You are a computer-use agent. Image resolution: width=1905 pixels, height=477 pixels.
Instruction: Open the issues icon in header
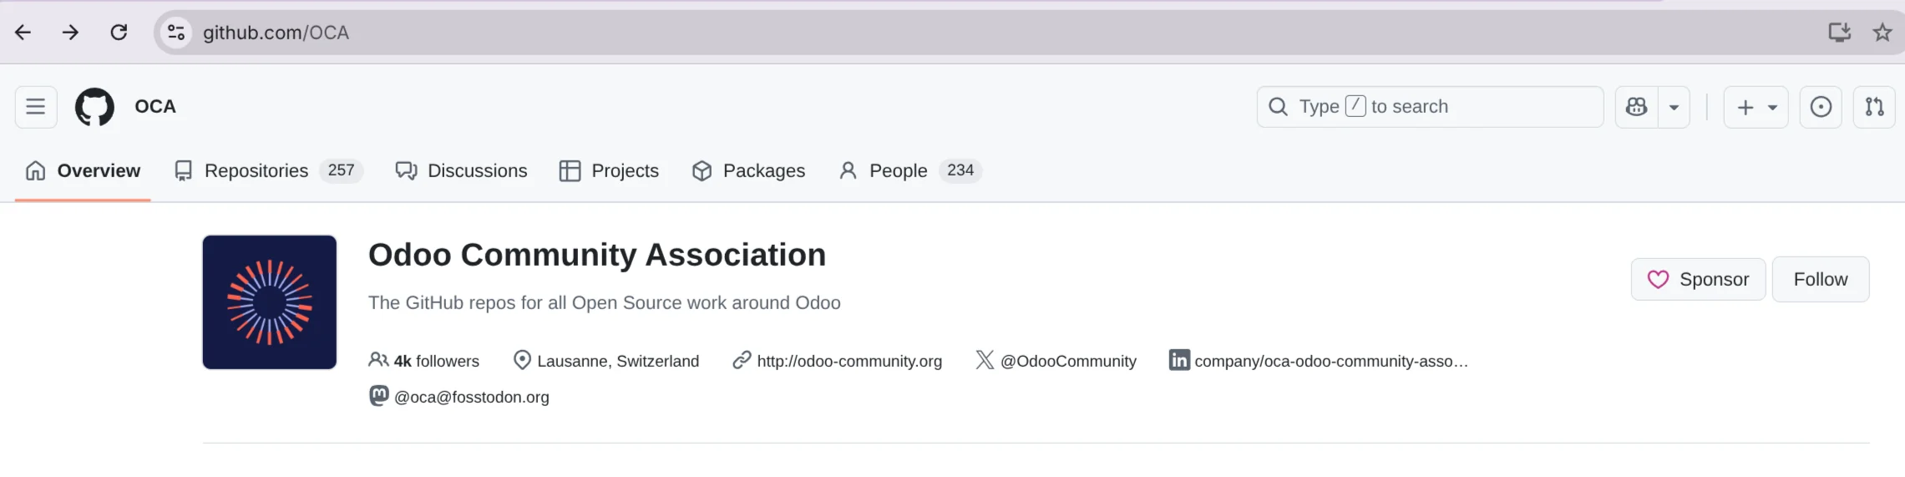pos(1821,107)
